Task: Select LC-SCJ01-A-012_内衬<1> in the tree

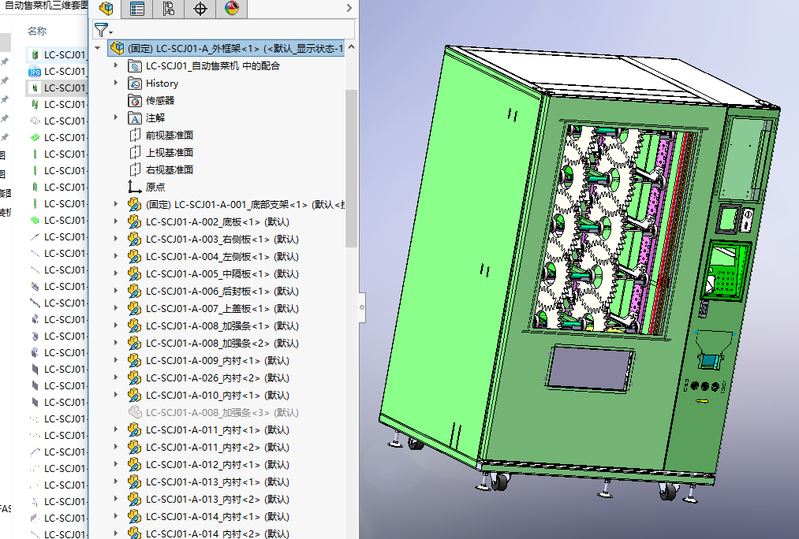Action: click(x=218, y=465)
